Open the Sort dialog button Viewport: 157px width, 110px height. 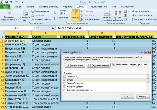point(63,14)
